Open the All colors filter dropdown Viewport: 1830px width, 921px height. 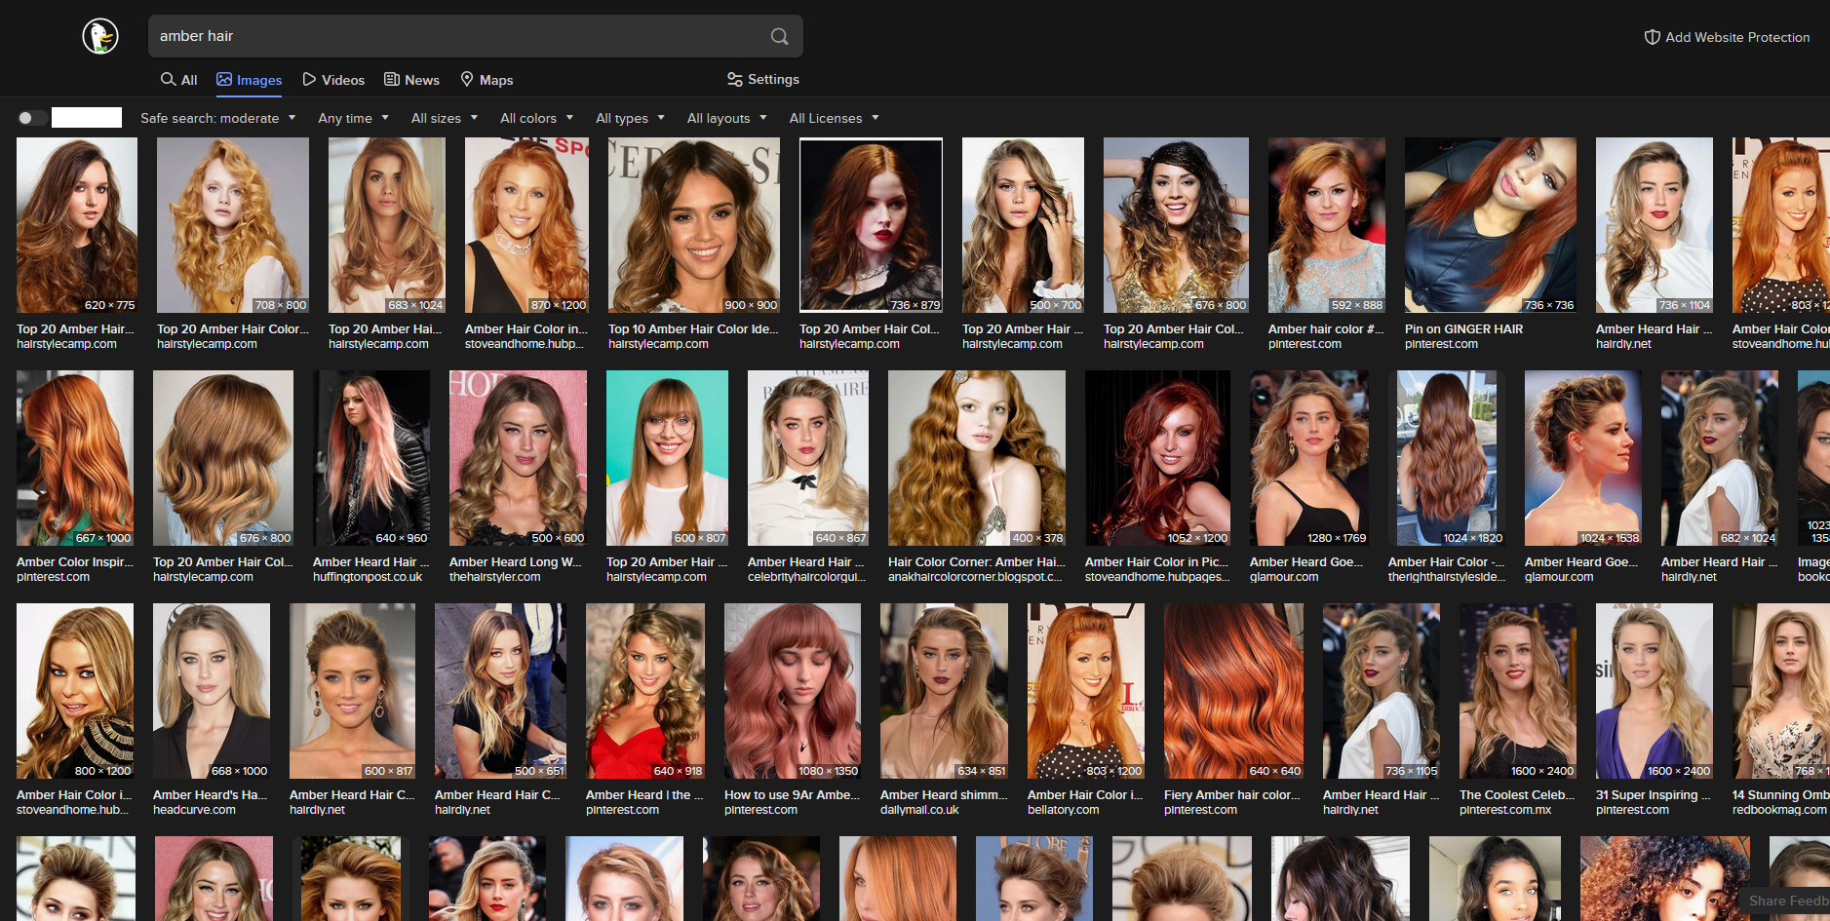point(536,118)
